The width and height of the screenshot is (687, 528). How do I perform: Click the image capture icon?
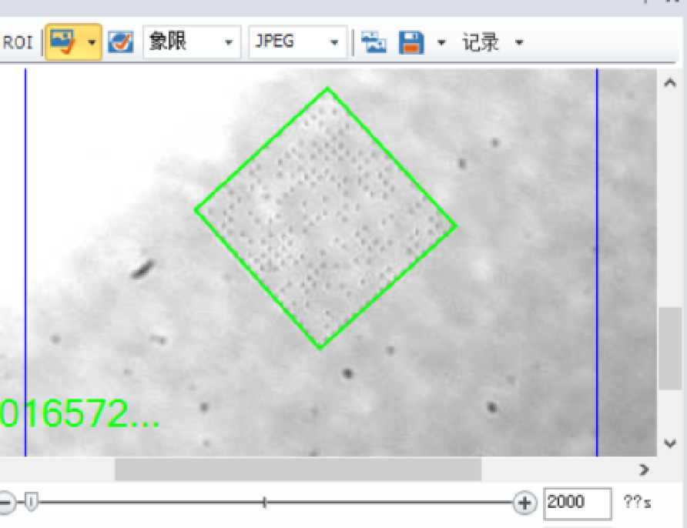374,42
